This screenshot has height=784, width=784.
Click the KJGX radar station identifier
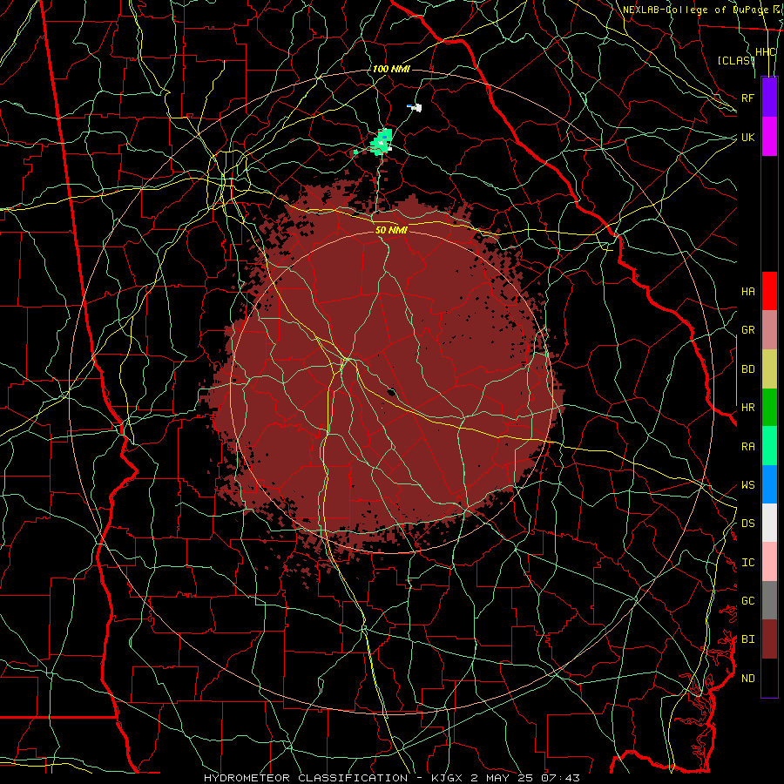coord(449,778)
